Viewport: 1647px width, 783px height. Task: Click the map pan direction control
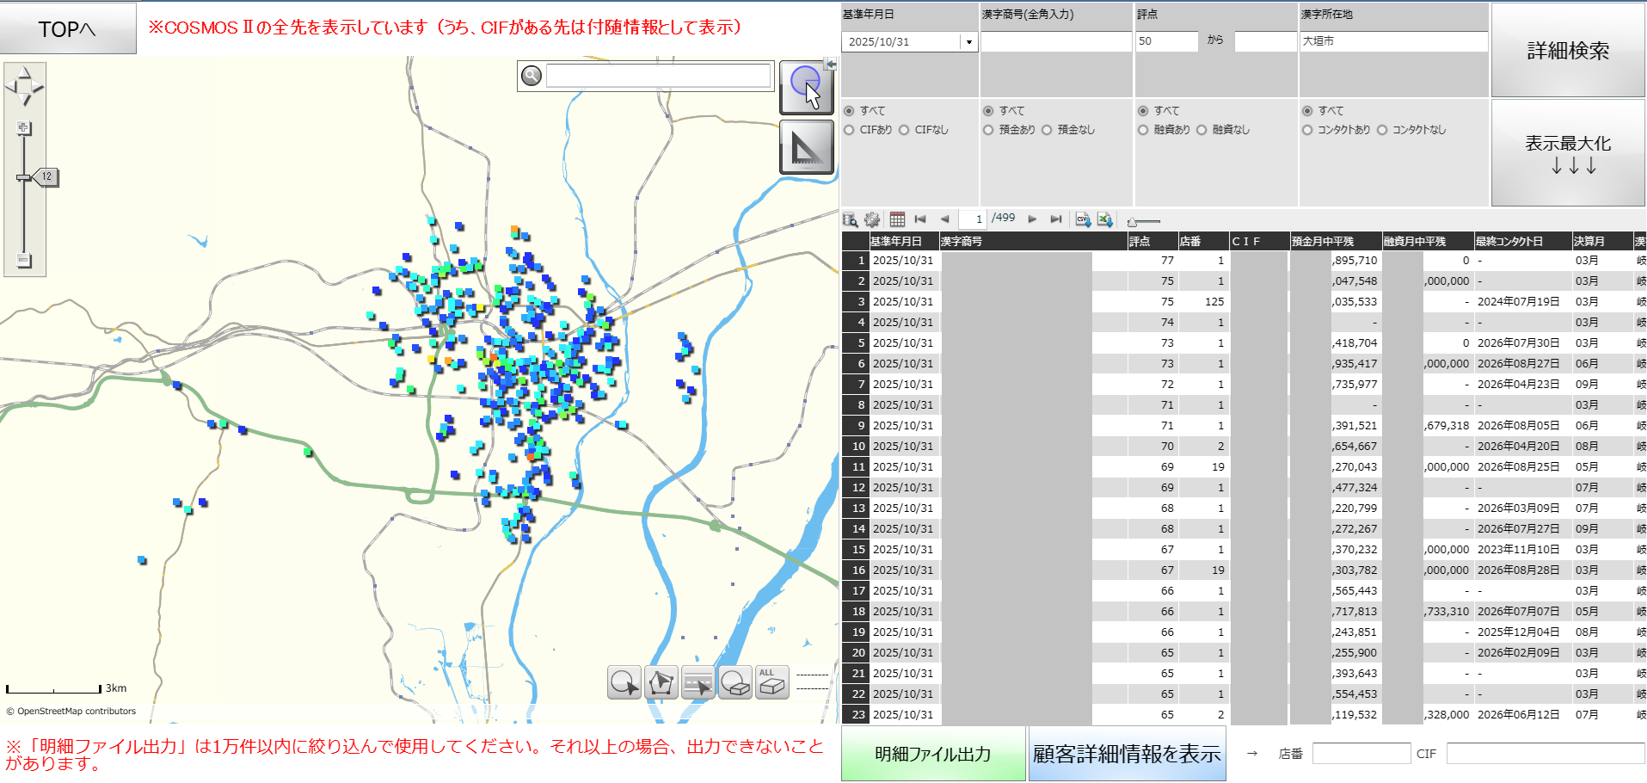(24, 86)
